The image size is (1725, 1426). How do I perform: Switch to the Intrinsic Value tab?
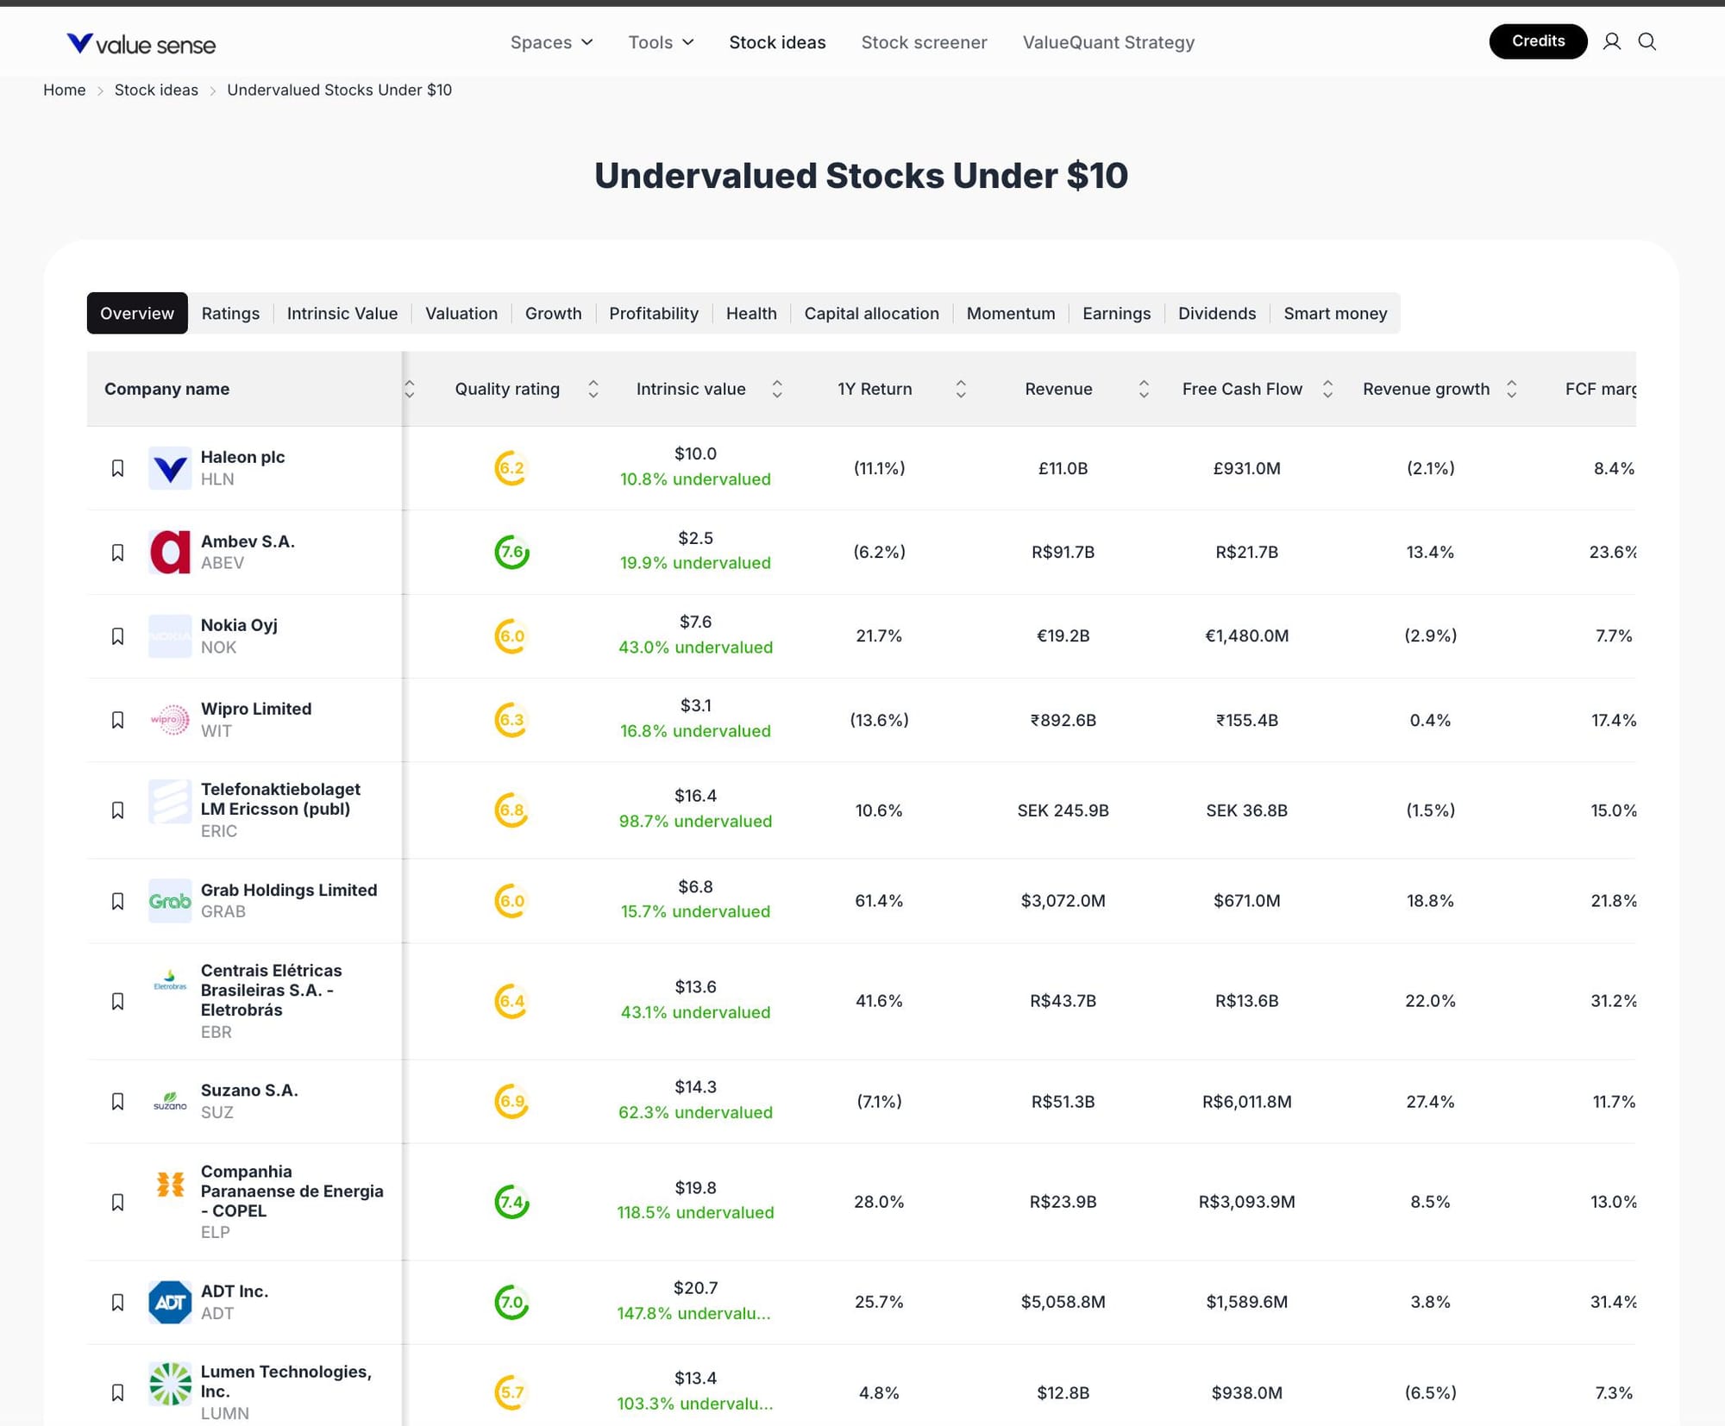click(342, 314)
